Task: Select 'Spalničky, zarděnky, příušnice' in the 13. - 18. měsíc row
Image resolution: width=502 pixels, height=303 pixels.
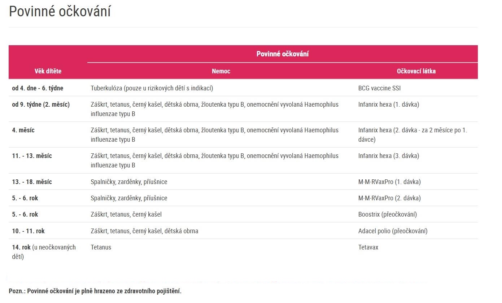Action: (x=129, y=182)
